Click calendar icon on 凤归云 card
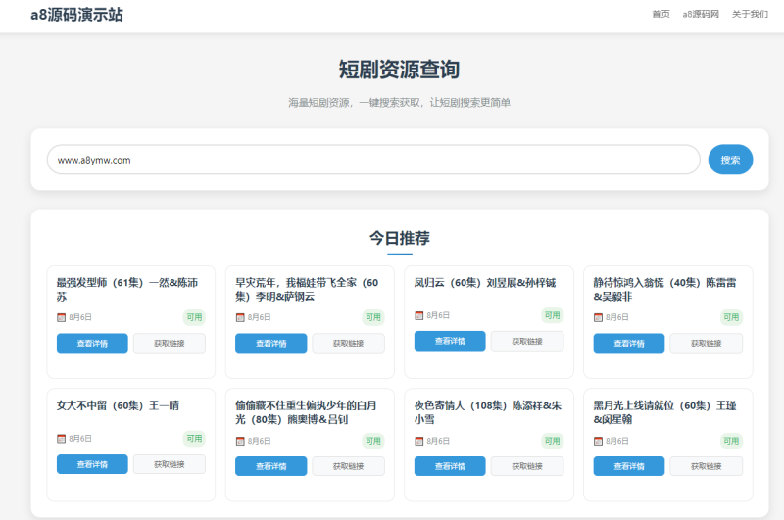 tap(419, 315)
